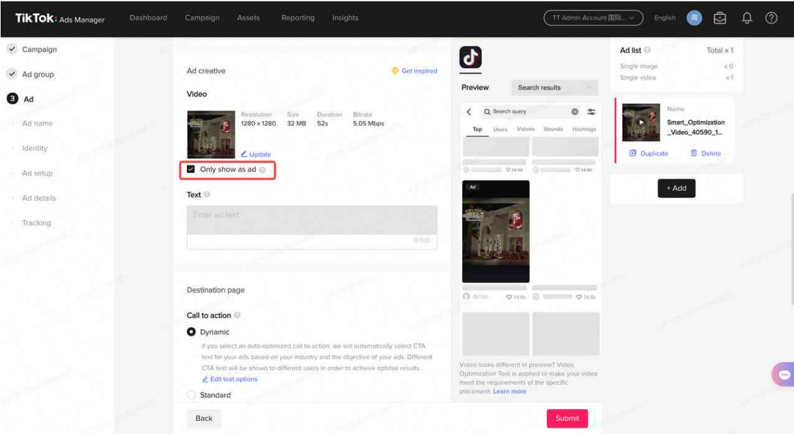Open the notifications bell
The width and height of the screenshot is (794, 434).
[x=746, y=18]
